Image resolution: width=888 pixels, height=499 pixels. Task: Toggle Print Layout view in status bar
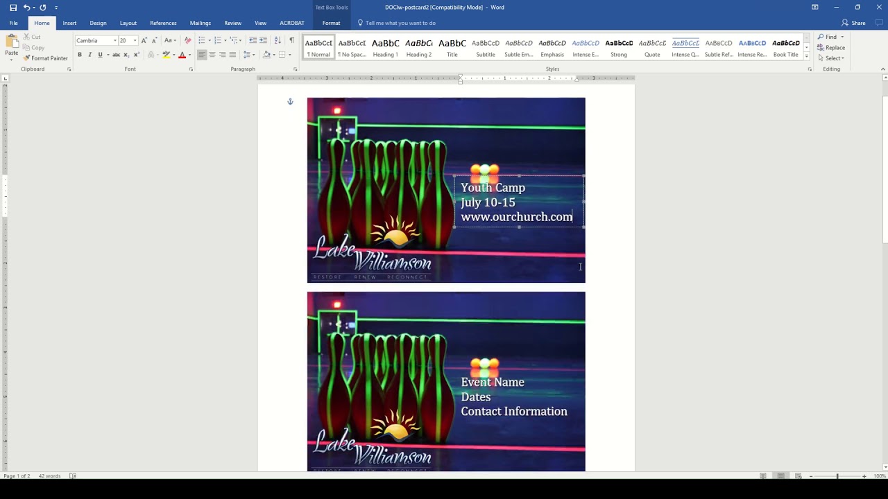[x=780, y=476]
